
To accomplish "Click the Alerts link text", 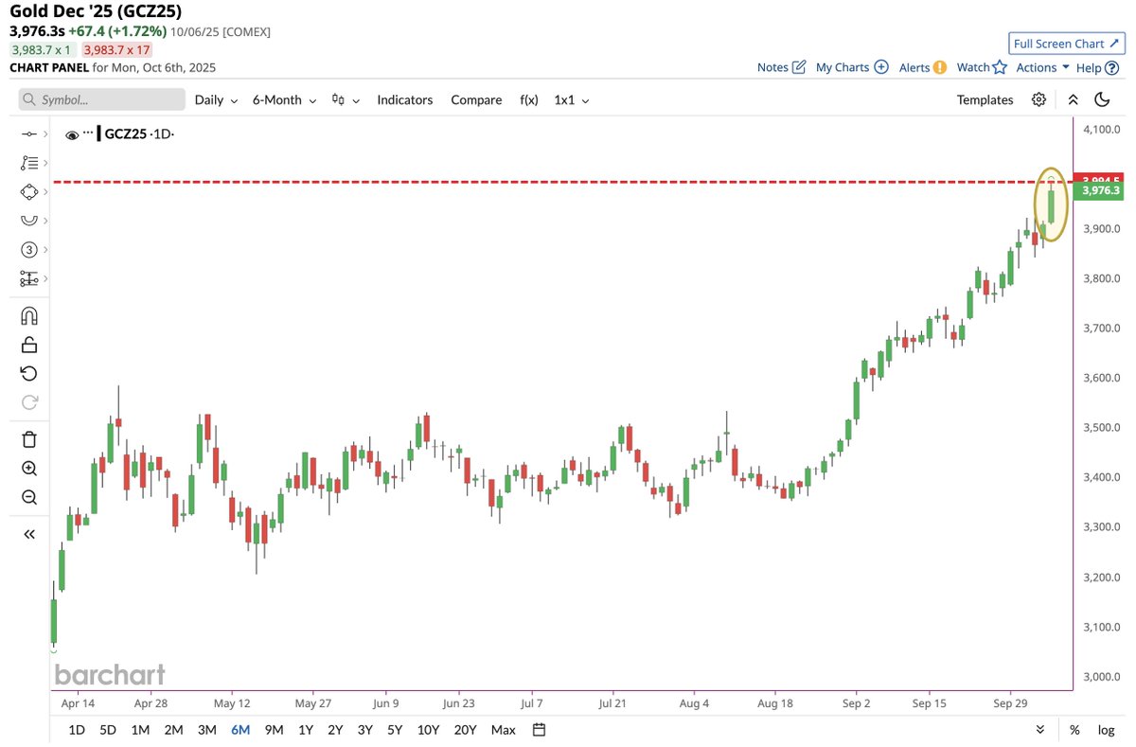I will (x=914, y=67).
